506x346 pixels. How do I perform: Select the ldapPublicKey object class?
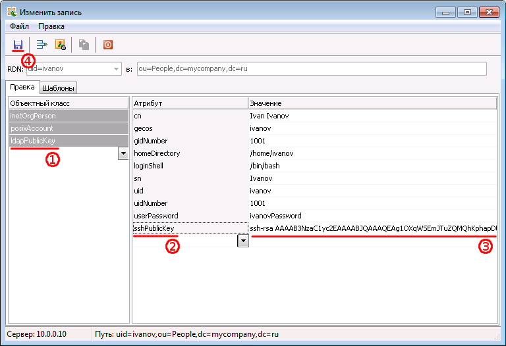click(x=33, y=141)
